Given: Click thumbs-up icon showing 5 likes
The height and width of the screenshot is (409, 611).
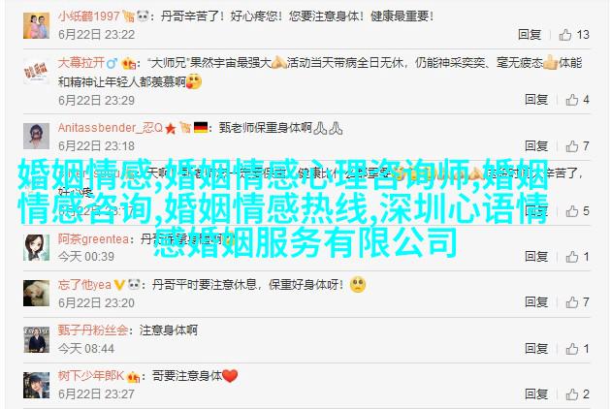Looking at the screenshot, I should (571, 211).
